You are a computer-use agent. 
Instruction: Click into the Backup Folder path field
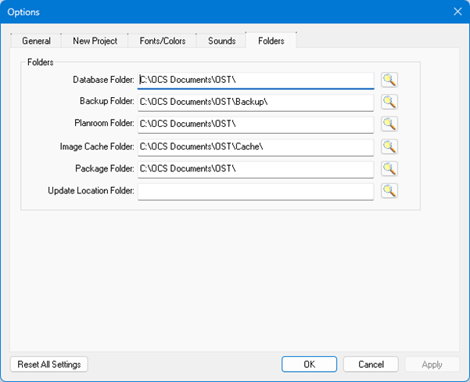tap(256, 103)
